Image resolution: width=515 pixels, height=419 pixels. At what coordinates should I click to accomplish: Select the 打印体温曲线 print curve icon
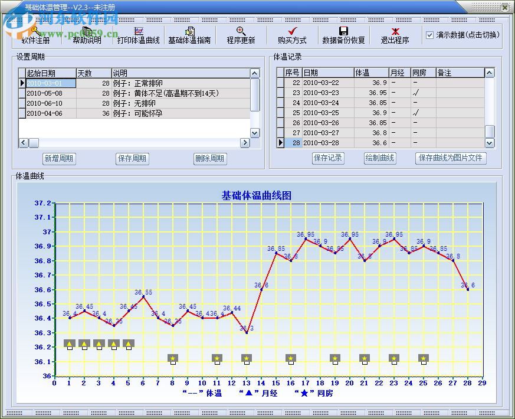pos(138,35)
